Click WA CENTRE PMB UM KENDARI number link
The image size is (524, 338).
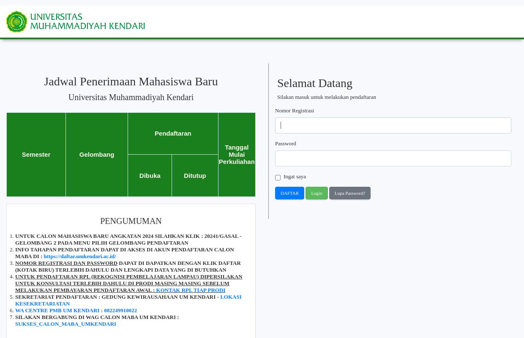click(x=76, y=311)
